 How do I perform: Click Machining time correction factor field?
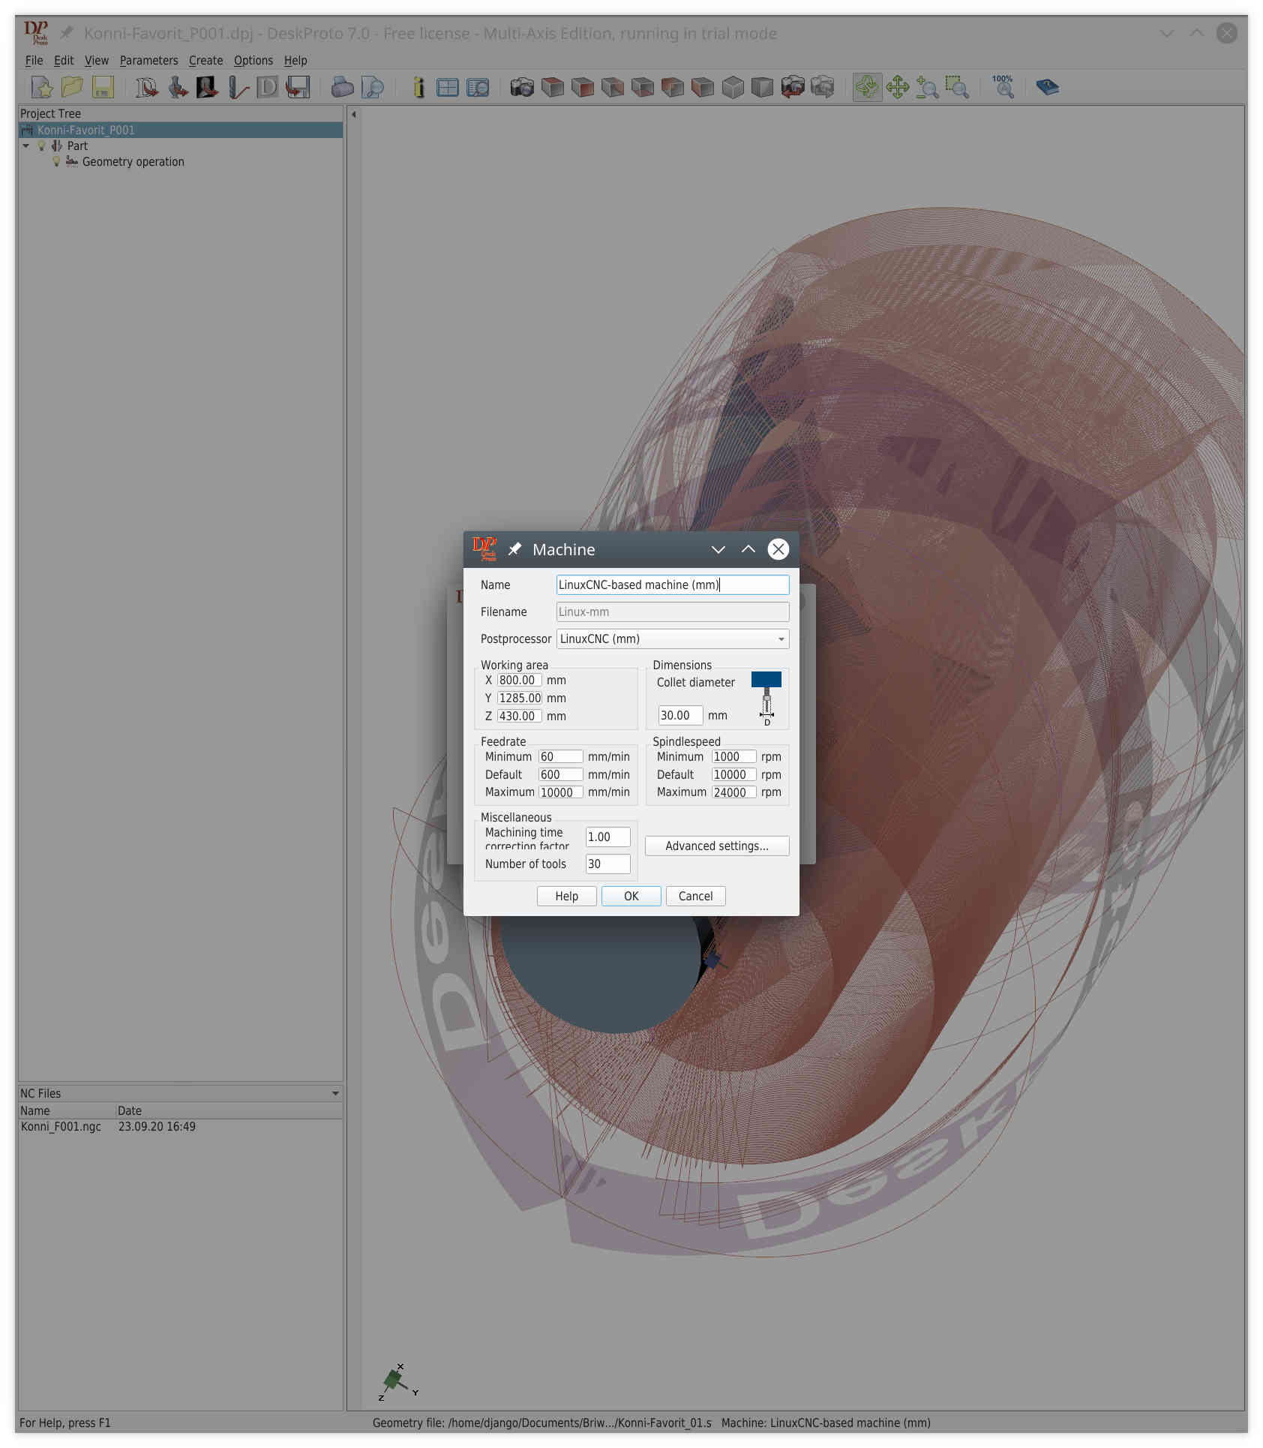tap(607, 837)
